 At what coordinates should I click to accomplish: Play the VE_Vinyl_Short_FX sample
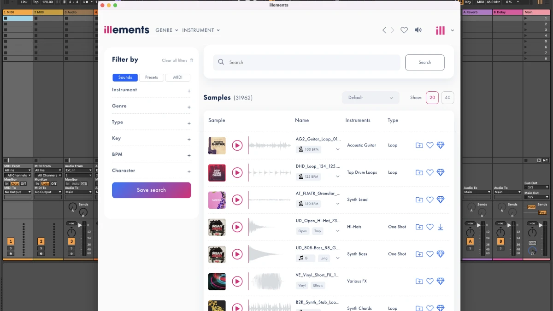[x=237, y=281]
